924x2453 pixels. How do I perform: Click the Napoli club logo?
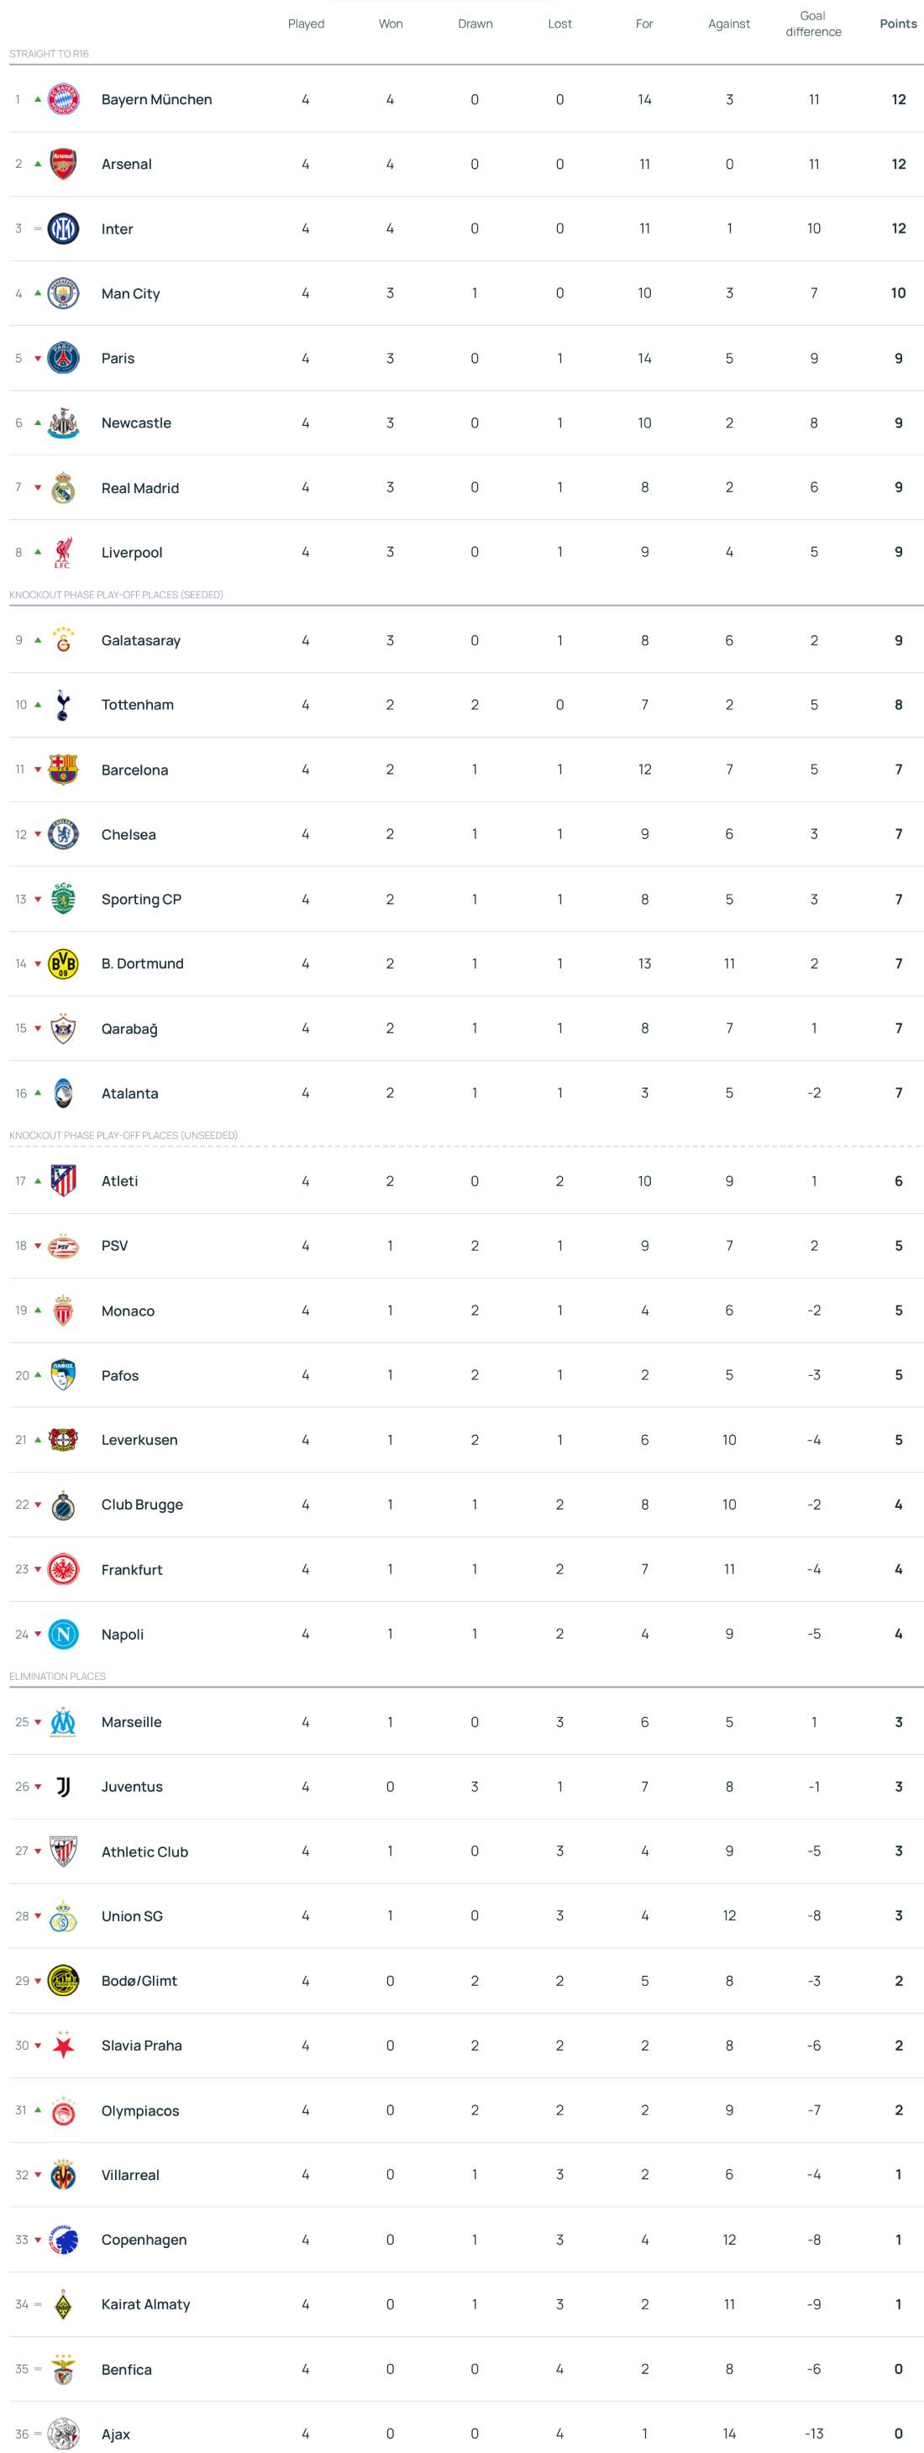(63, 1634)
